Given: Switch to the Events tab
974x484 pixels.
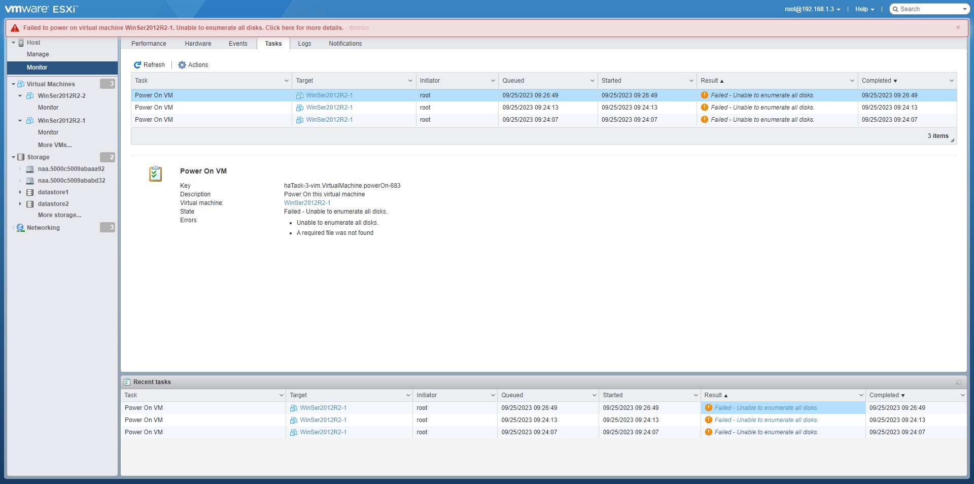Looking at the screenshot, I should pyautogui.click(x=238, y=44).
